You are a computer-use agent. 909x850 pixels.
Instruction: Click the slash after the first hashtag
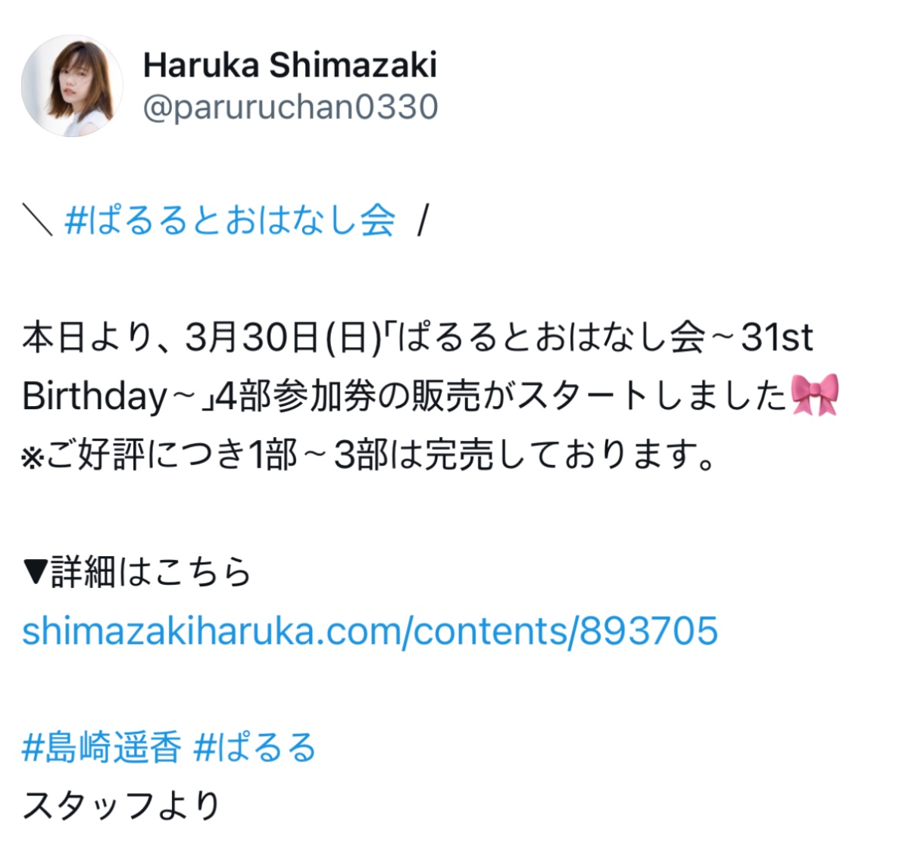(423, 221)
